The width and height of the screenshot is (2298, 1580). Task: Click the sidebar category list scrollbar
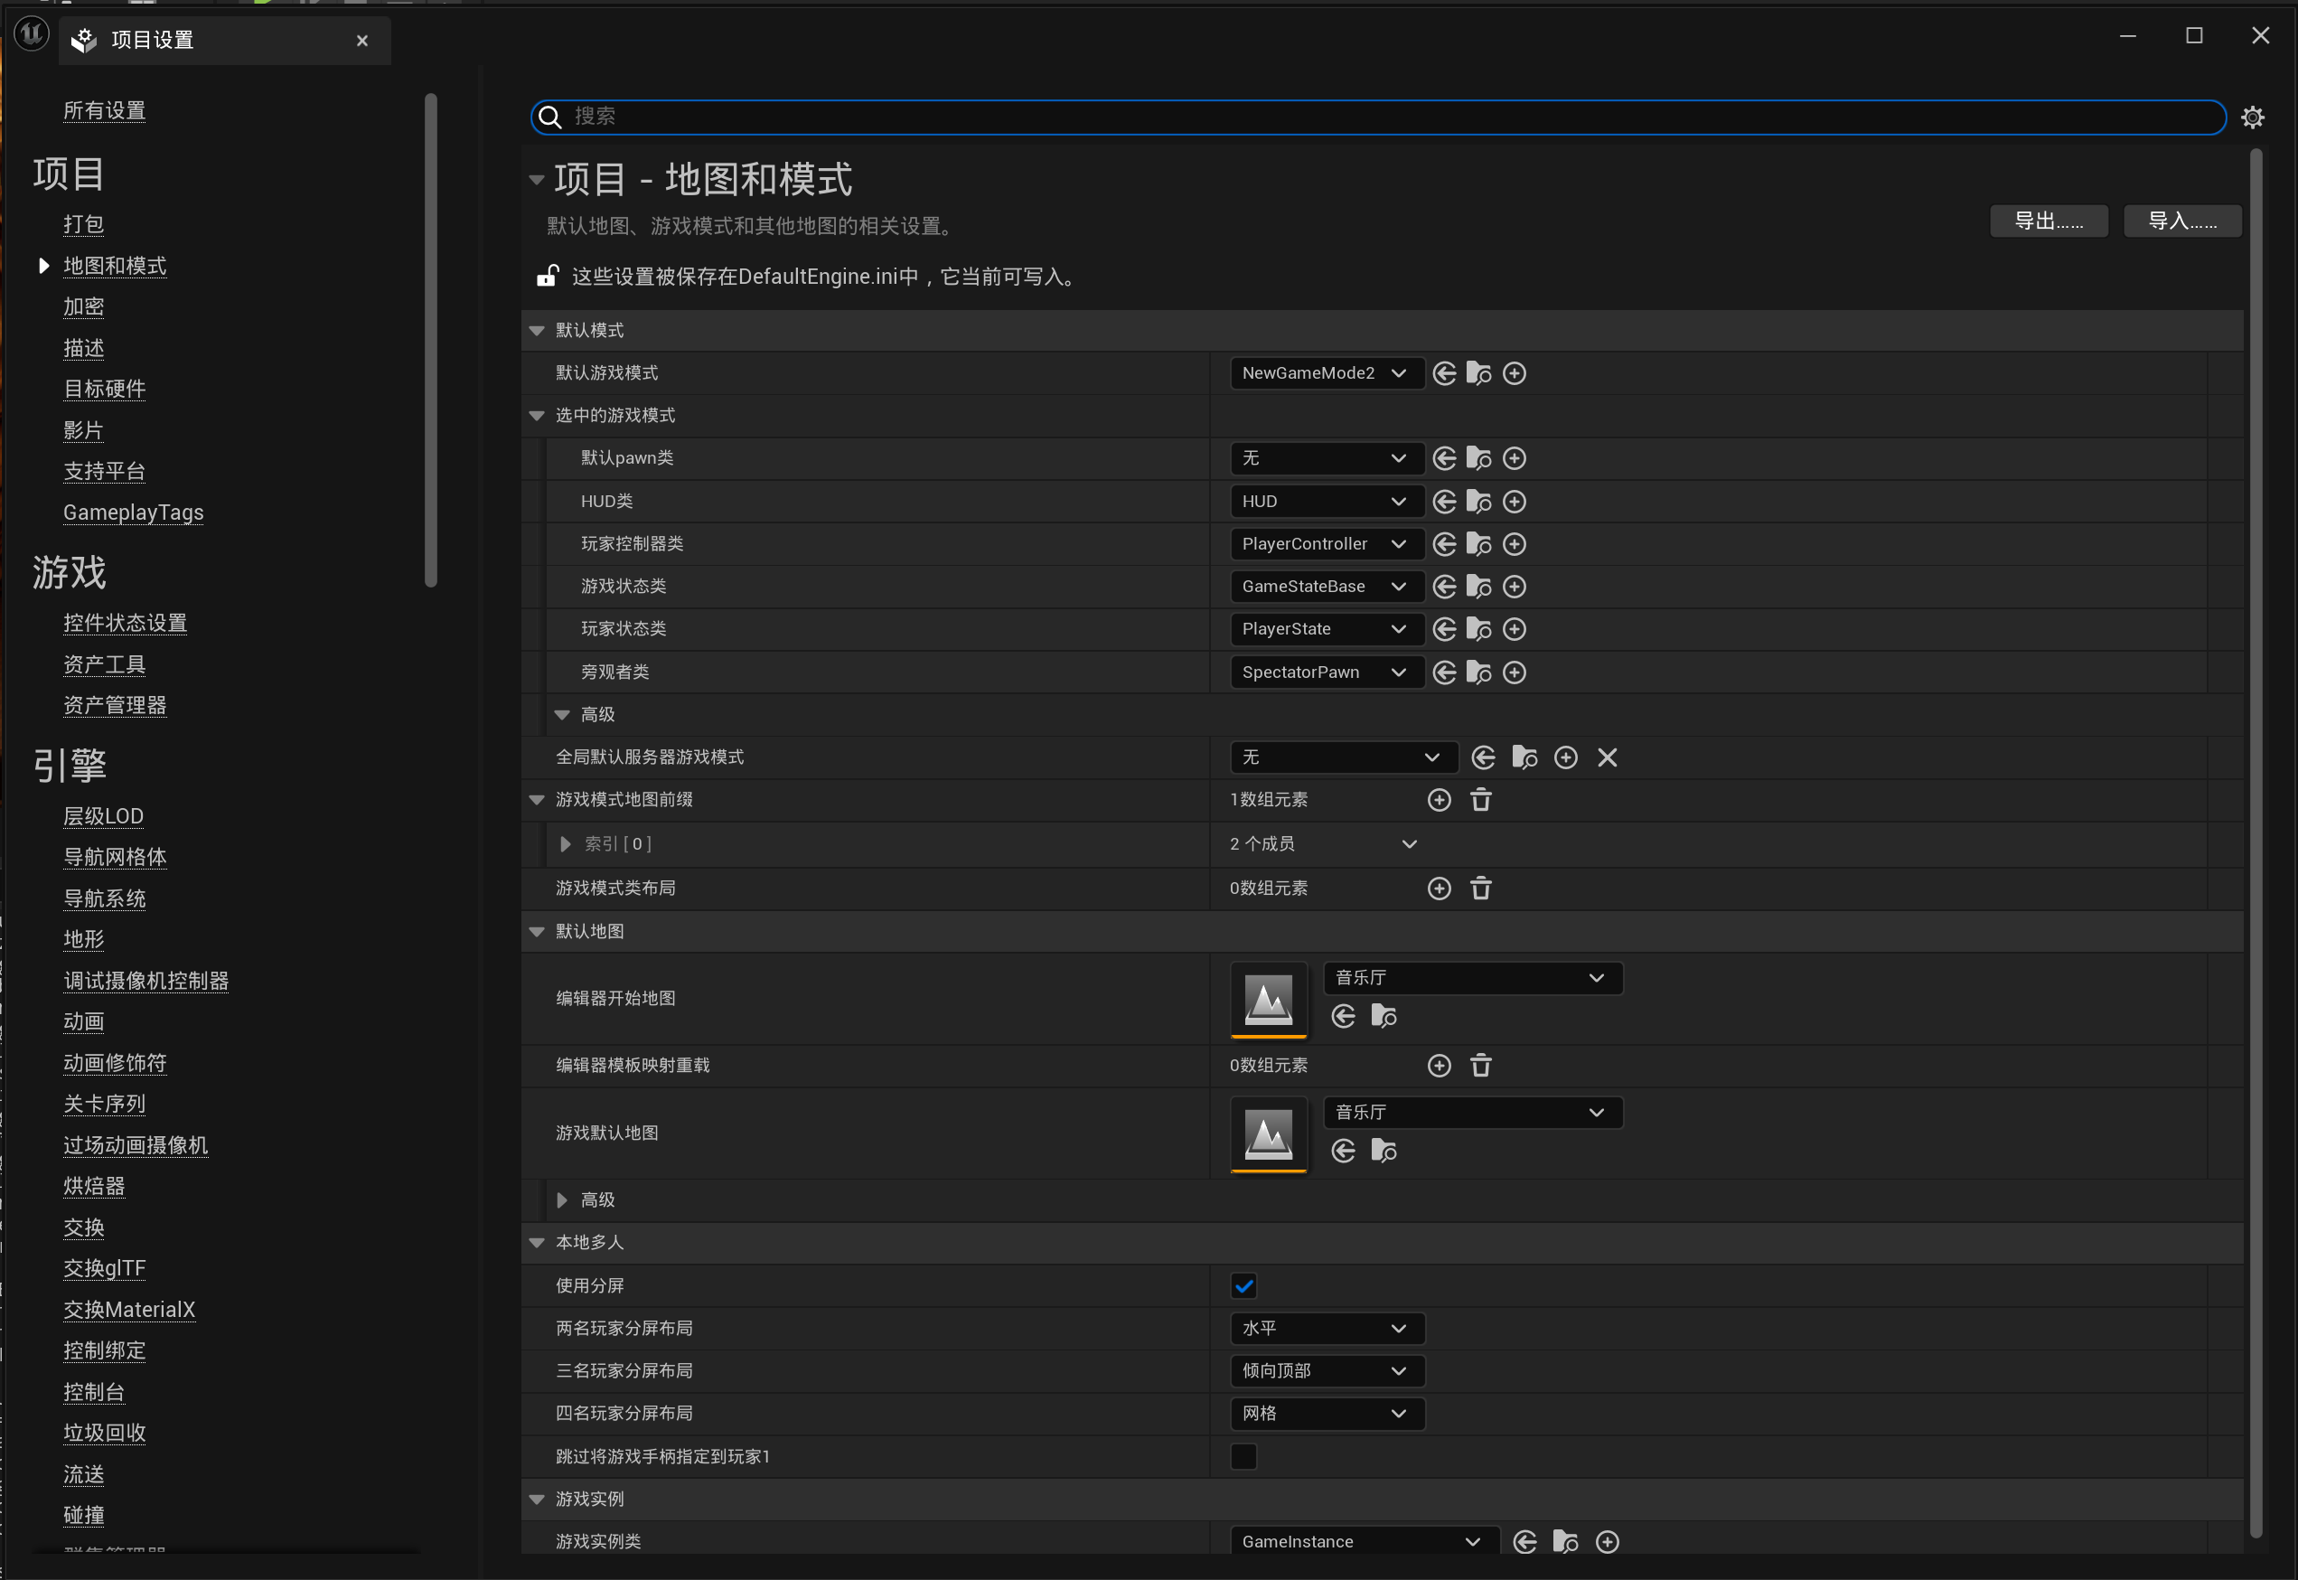[430, 340]
